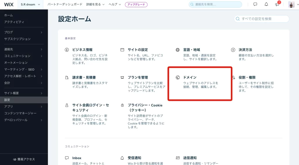Open the 役割・権限 settings title
This screenshot has width=299, height=165.
(x=247, y=78)
